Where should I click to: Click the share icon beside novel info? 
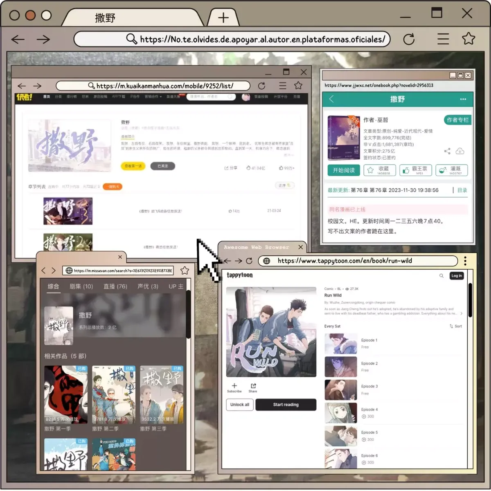click(447, 151)
